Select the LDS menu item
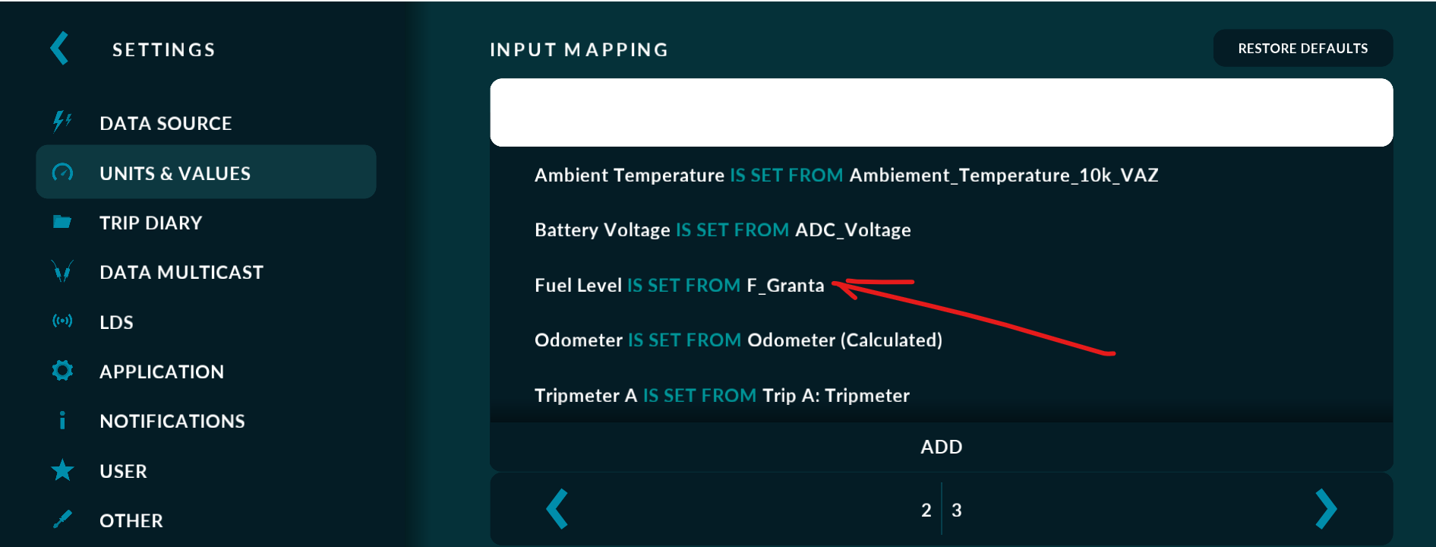Viewport: 1436px width, 547px height. [116, 322]
